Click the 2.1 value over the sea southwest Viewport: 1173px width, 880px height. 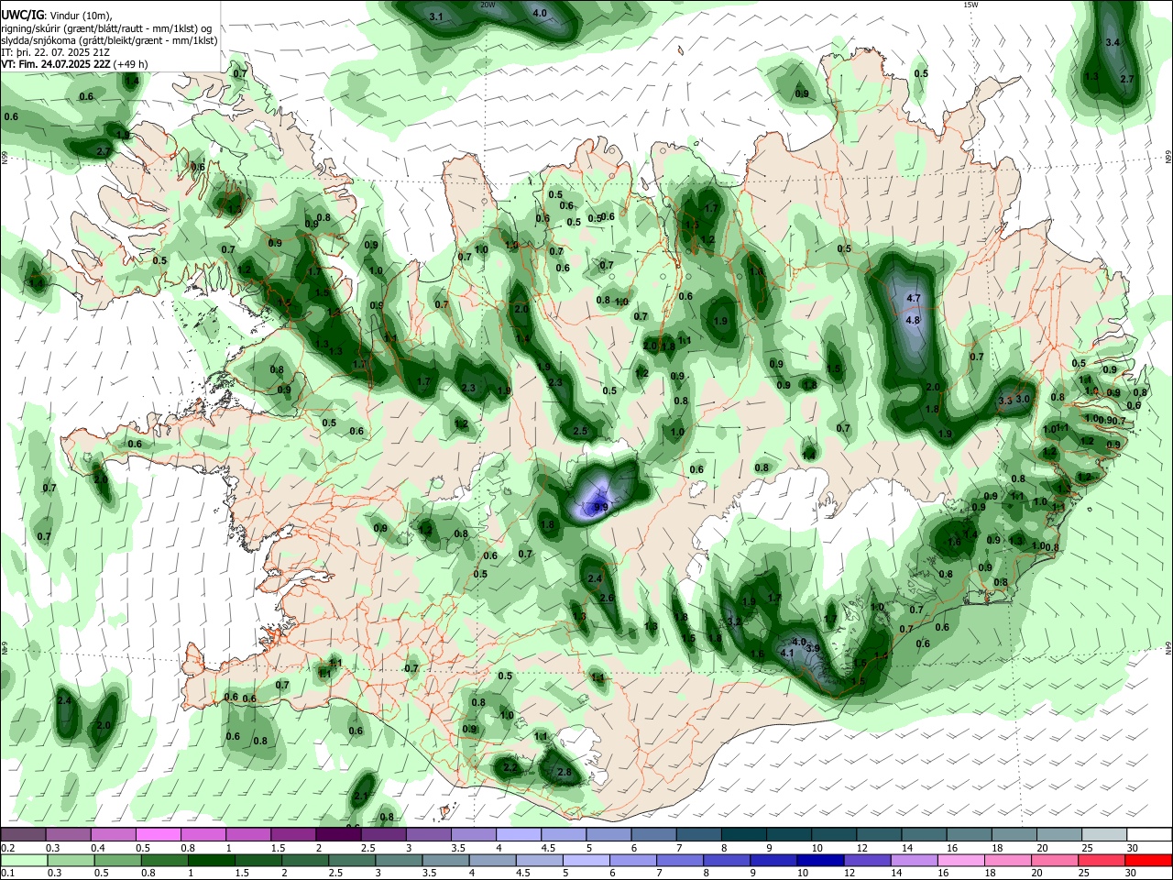coord(361,797)
